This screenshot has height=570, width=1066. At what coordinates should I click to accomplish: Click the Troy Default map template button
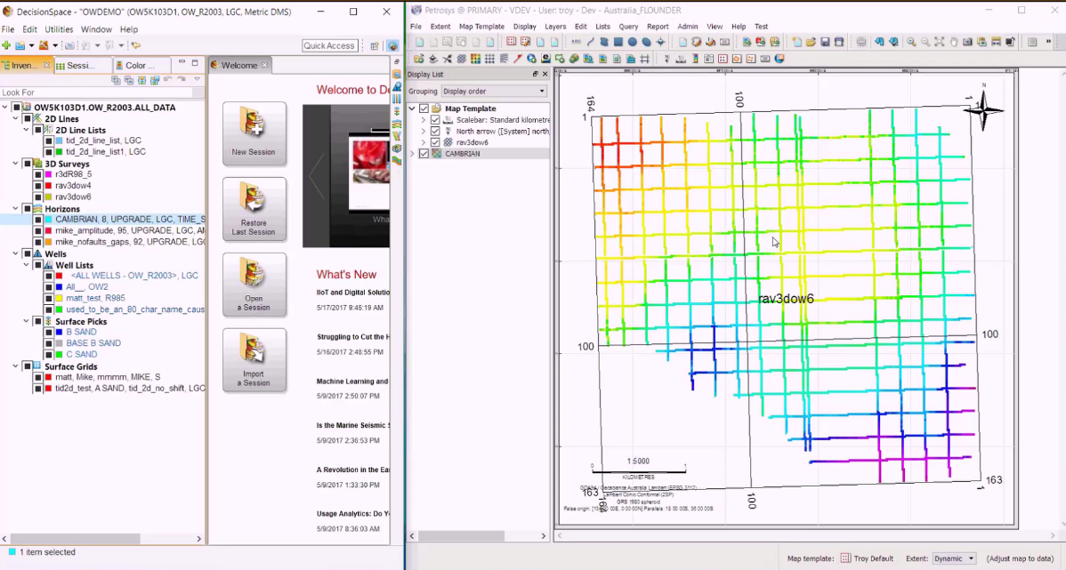click(x=867, y=558)
